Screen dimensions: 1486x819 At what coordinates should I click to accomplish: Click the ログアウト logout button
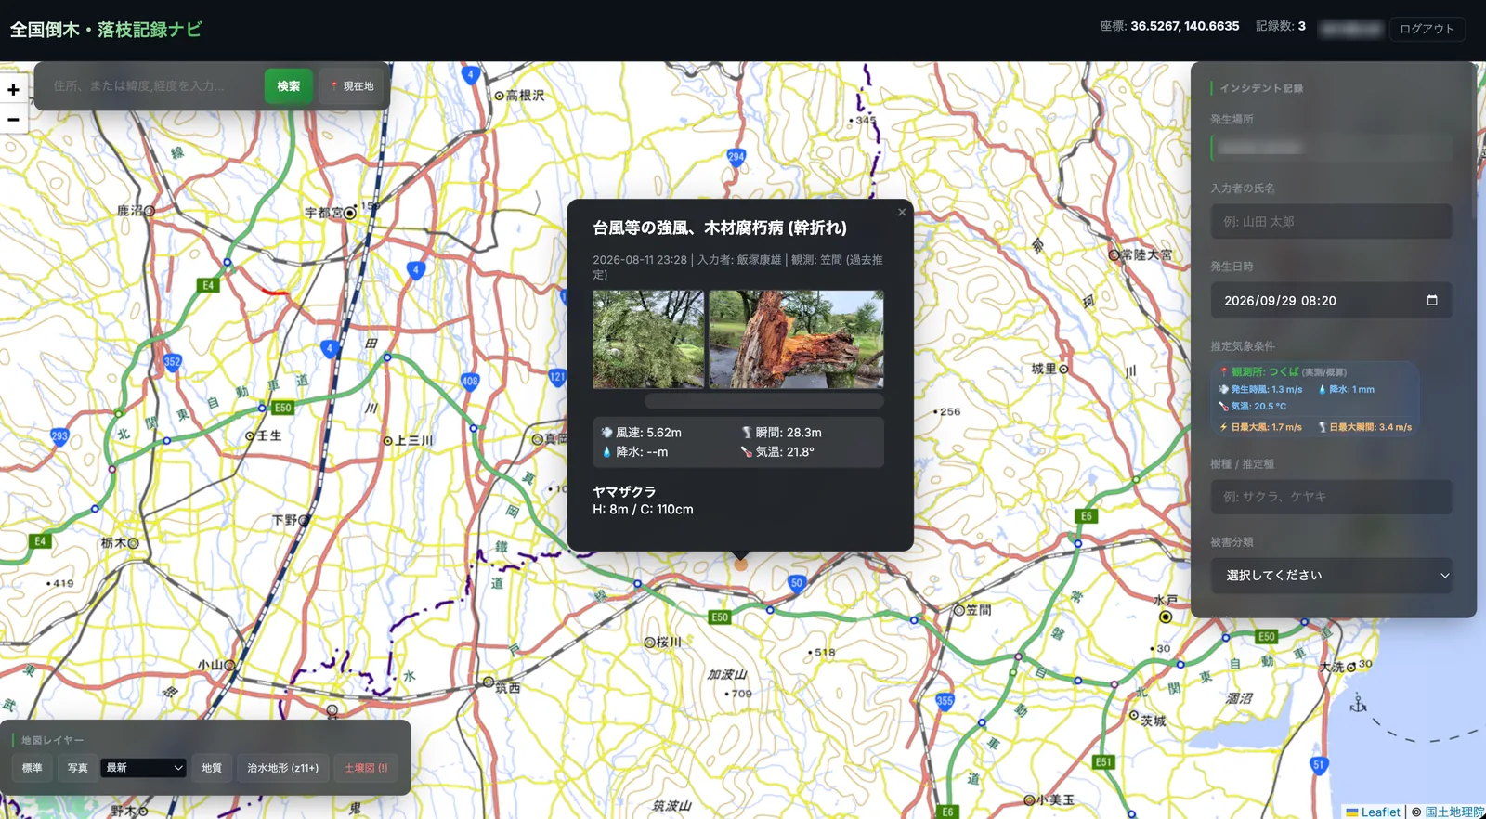coord(1427,29)
